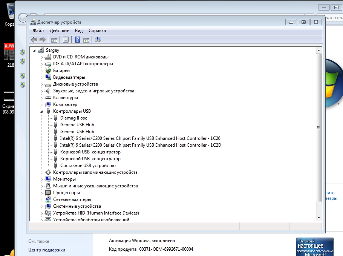Screen dimensions: 343x256
Task: Click the Системные устройства icon
Action: click(x=48, y=206)
